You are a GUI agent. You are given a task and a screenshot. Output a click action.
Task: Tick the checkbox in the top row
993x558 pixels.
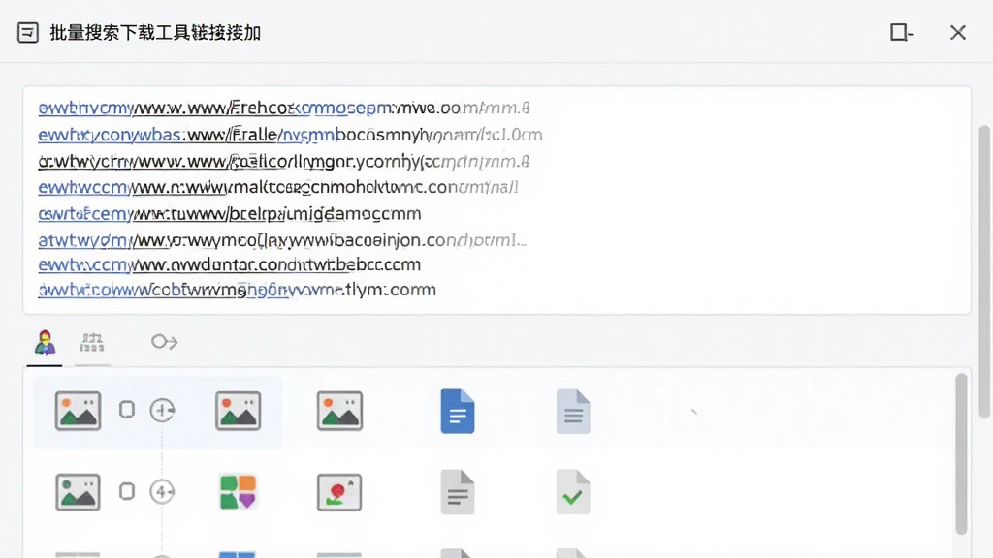(x=127, y=410)
